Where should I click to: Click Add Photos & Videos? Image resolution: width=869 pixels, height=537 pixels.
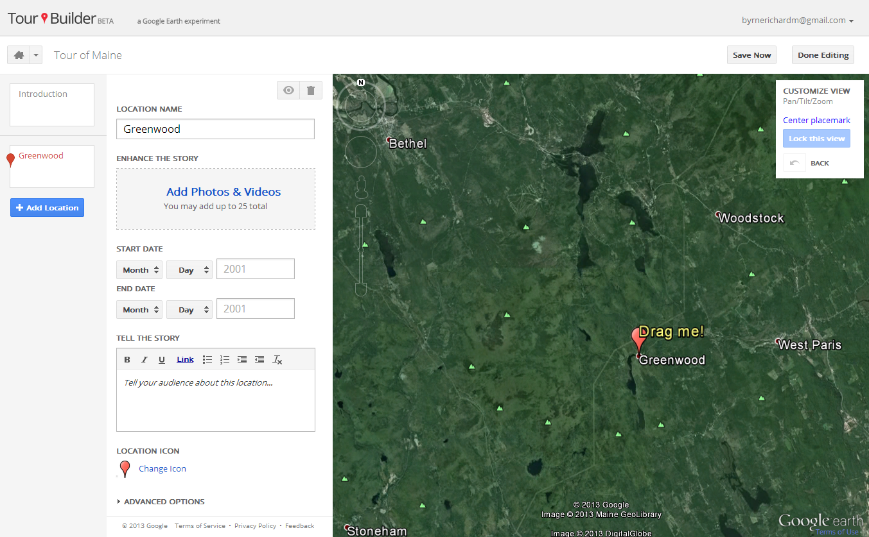point(224,192)
